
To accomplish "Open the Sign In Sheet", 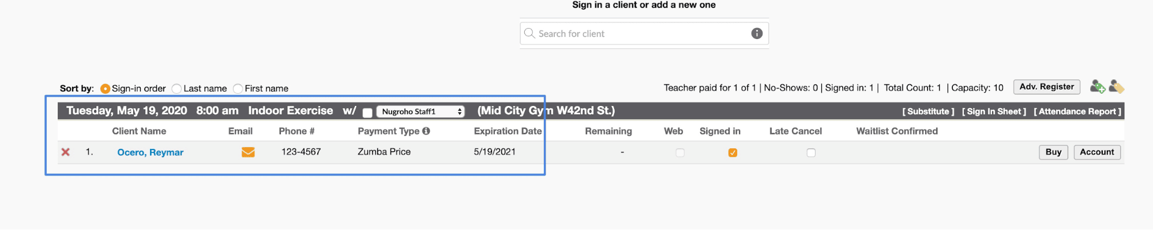I will point(994,112).
